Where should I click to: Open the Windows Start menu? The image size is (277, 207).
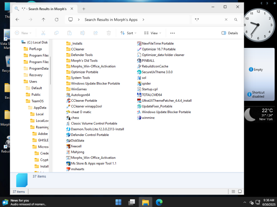click(118, 202)
